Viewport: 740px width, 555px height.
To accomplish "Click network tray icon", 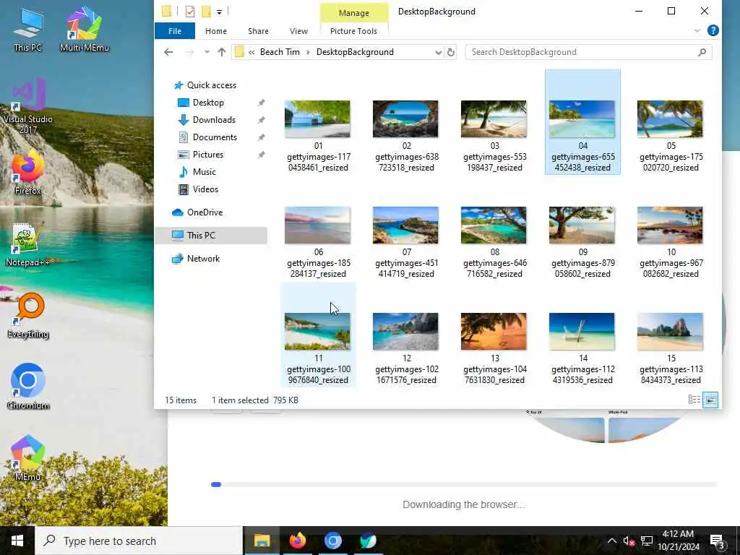I will [647, 541].
